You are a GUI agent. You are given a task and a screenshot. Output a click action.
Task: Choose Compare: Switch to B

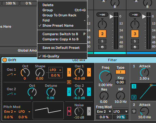62,34
